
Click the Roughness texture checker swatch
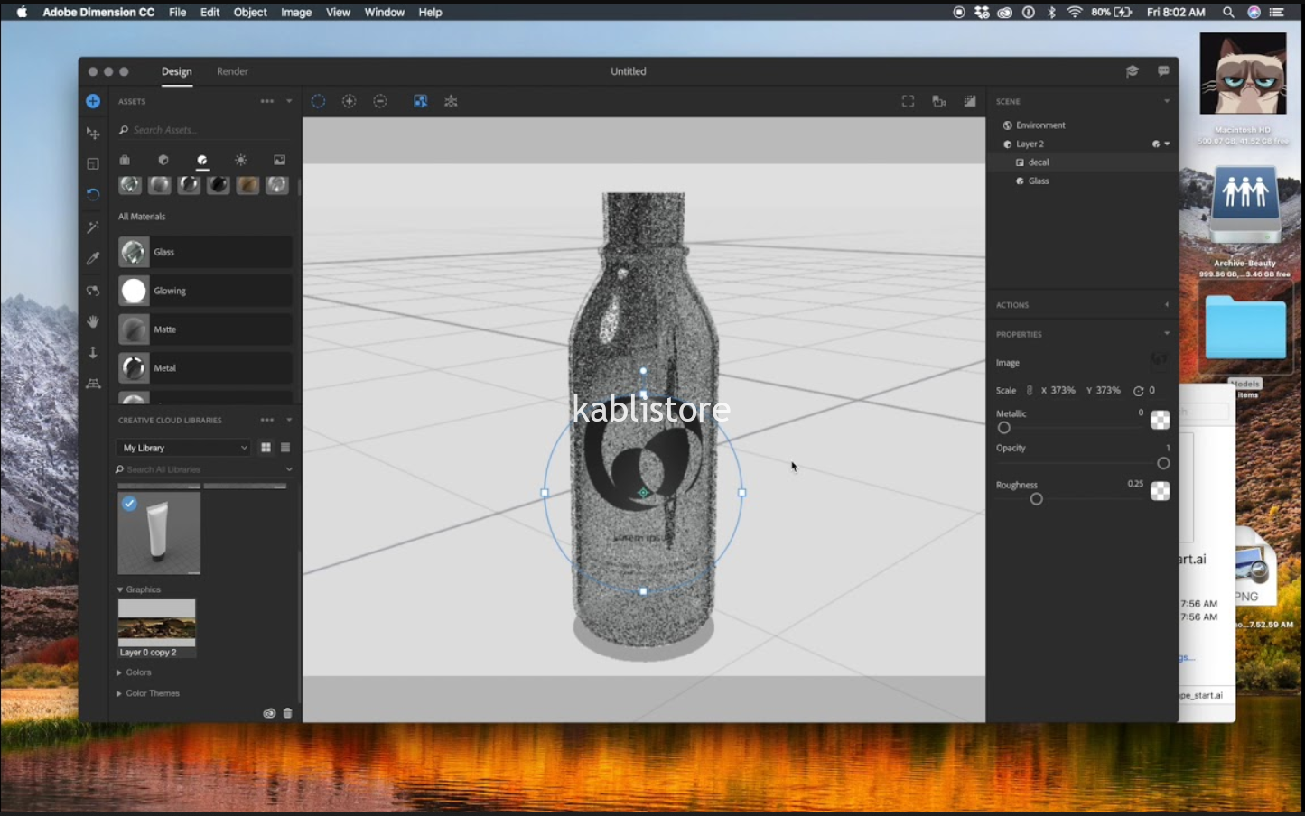click(1161, 491)
